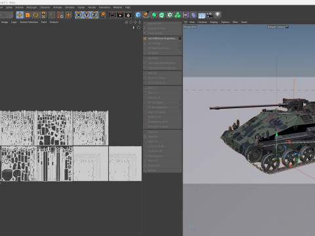The width and height of the screenshot is (315, 236).
Task: Add a Floor grid object
Action: [201, 15]
